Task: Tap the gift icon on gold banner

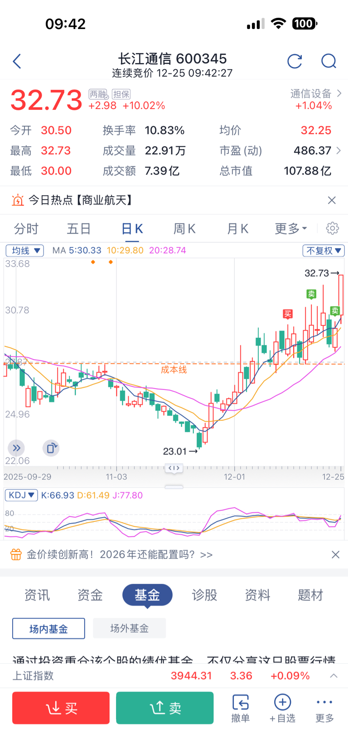Action: point(16,554)
